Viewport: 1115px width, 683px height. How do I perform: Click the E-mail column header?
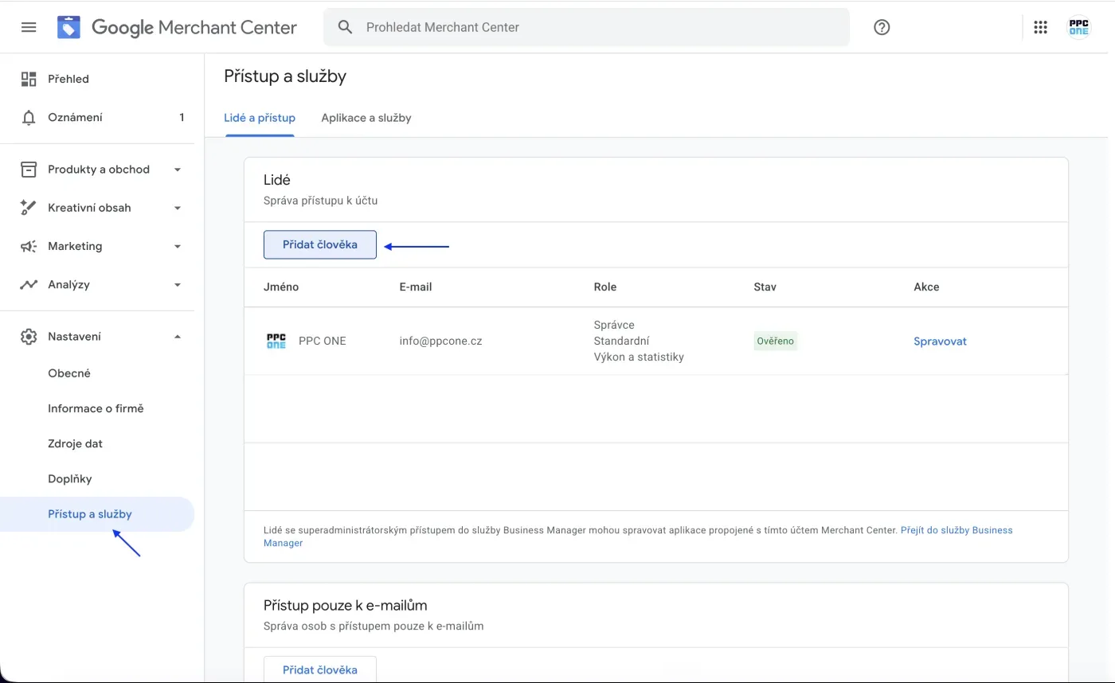(416, 287)
